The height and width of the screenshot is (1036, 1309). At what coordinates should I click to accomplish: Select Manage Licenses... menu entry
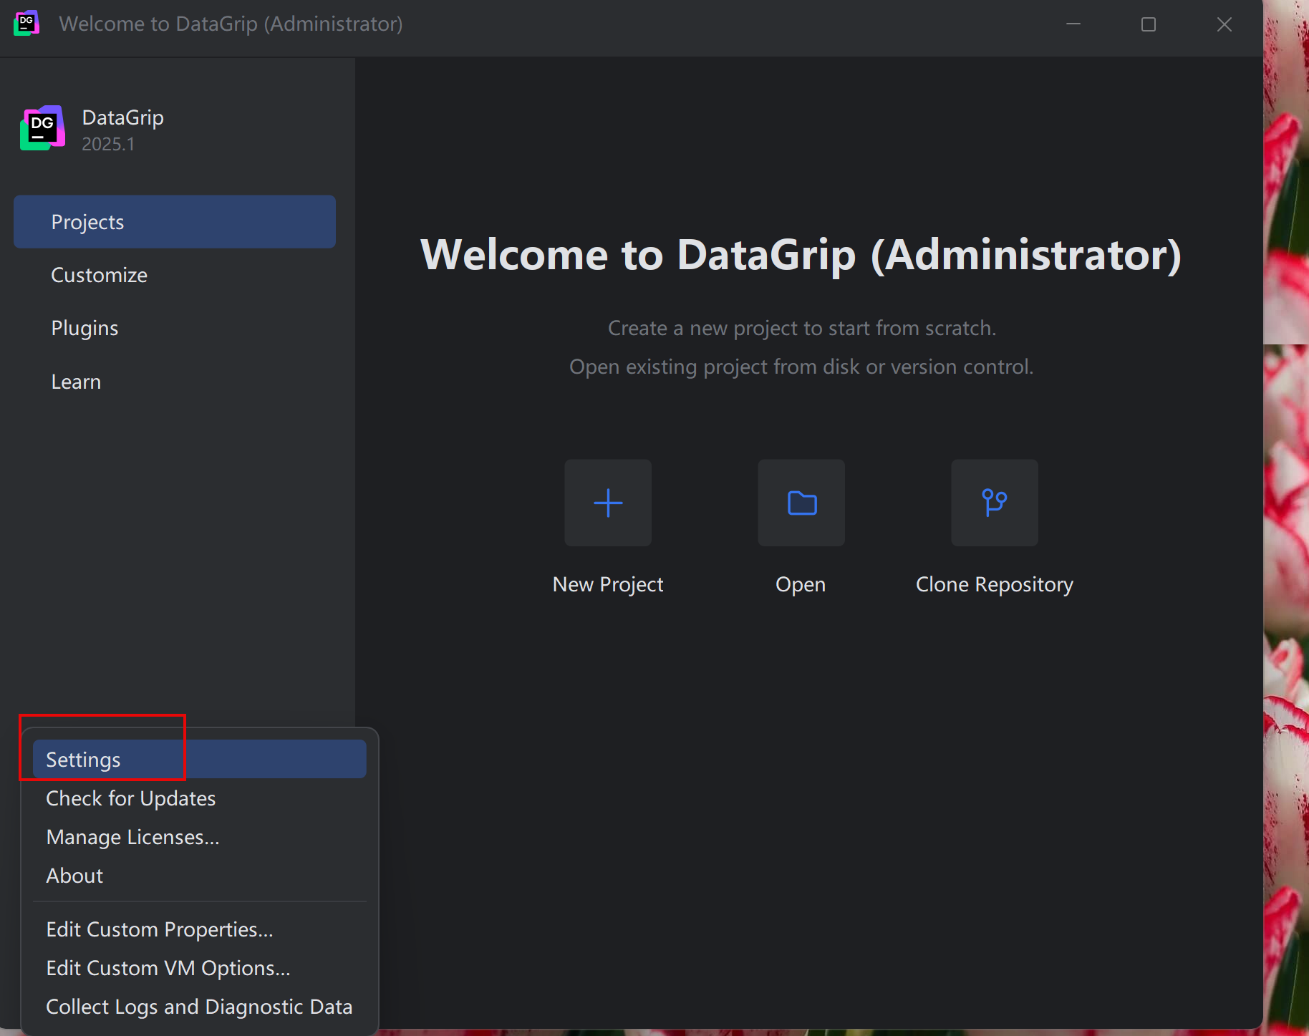coord(133,837)
